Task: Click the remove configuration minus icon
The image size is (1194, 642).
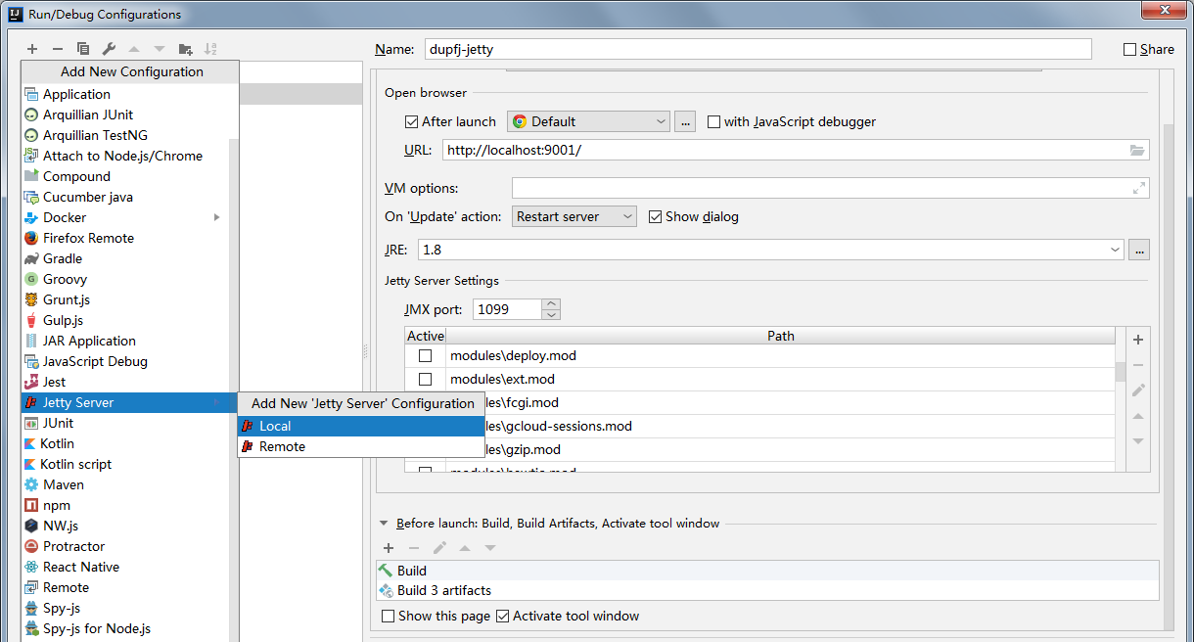Action: (58, 49)
